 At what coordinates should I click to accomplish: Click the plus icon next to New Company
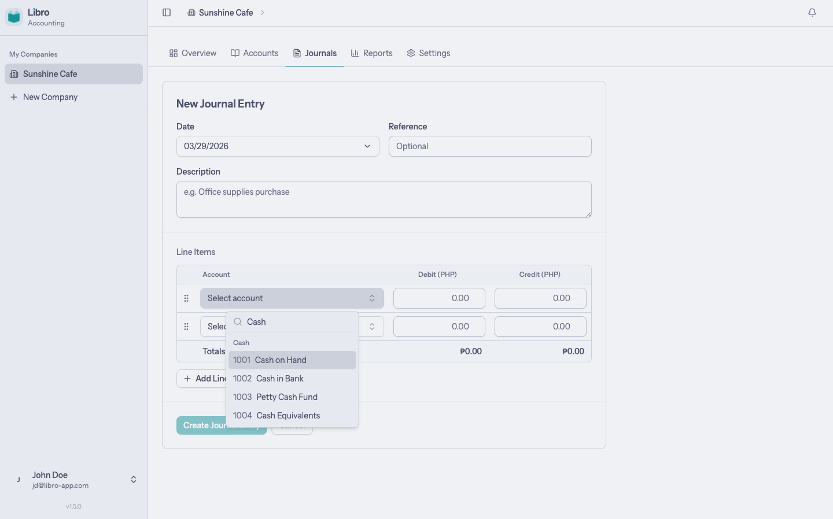tap(14, 97)
